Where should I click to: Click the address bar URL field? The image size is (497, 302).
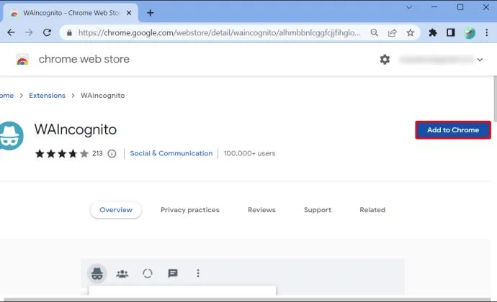pos(220,32)
